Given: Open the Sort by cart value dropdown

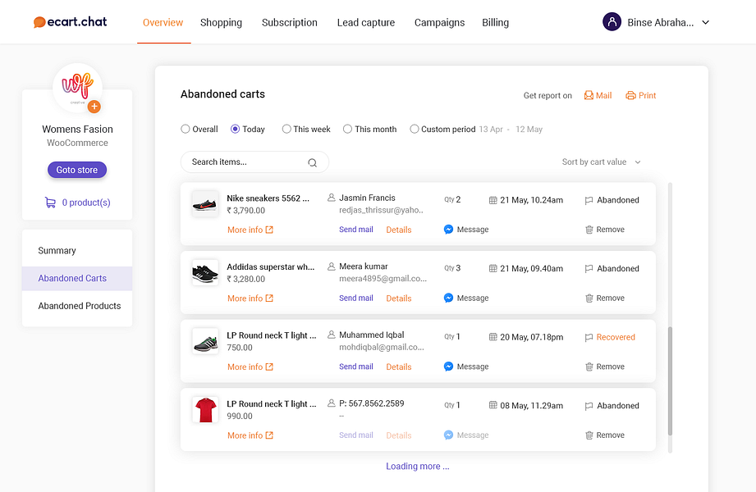Looking at the screenshot, I should [601, 162].
